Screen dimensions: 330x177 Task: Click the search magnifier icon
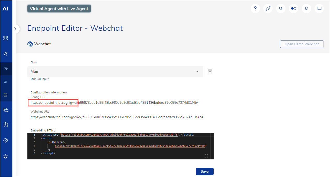coord(281,9)
